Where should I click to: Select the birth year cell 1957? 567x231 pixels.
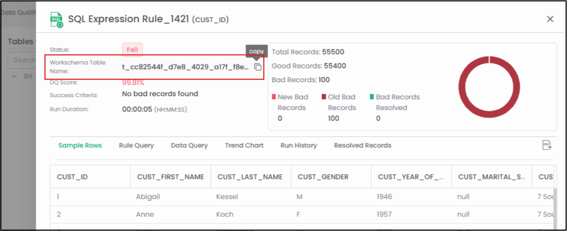[x=384, y=214]
